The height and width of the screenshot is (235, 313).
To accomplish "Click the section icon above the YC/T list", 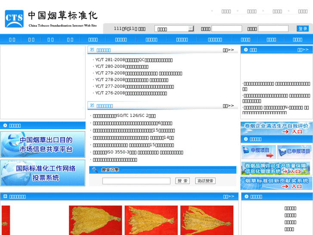I will [x=92, y=50].
